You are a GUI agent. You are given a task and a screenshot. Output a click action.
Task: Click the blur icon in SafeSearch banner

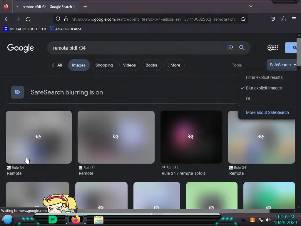[17, 92]
